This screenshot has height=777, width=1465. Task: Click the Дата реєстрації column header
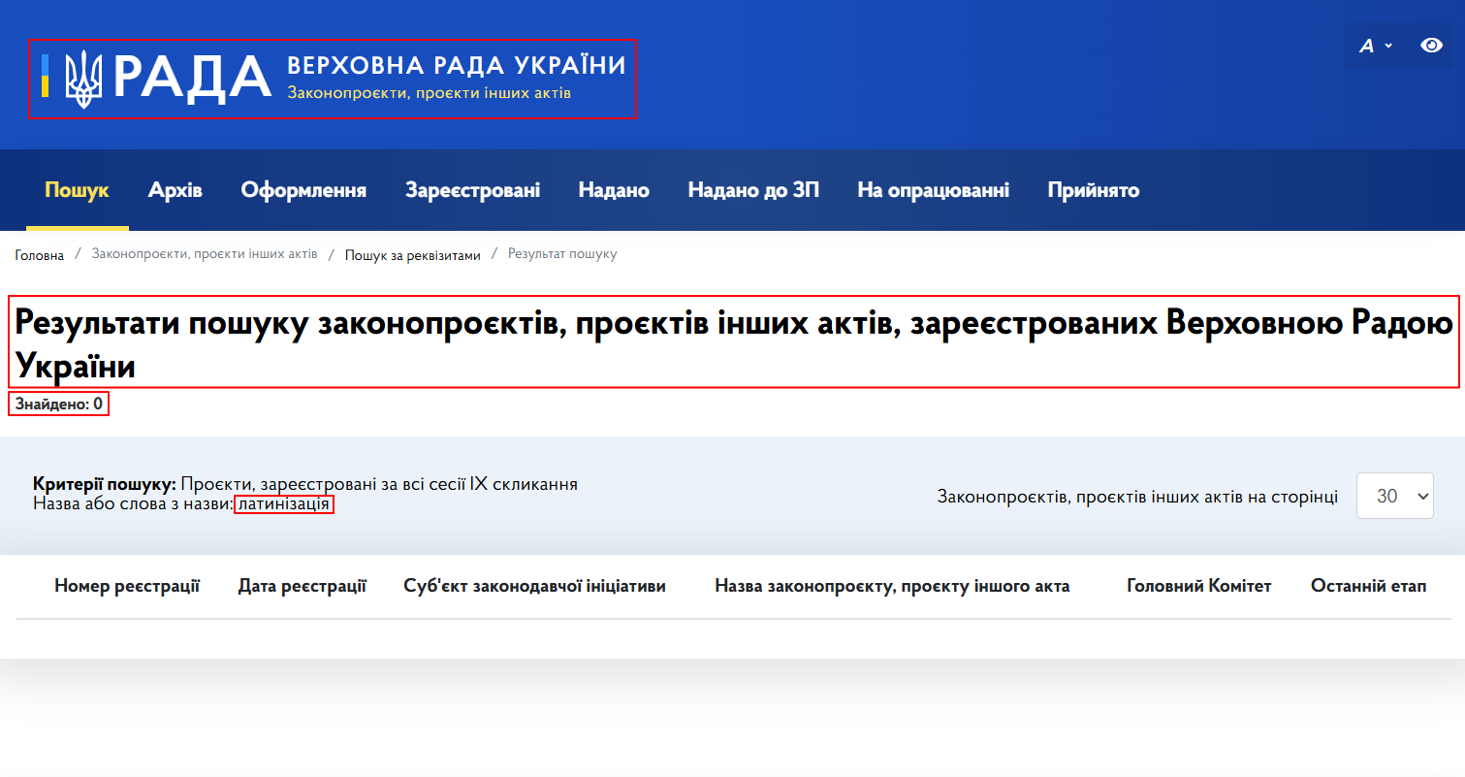(303, 586)
